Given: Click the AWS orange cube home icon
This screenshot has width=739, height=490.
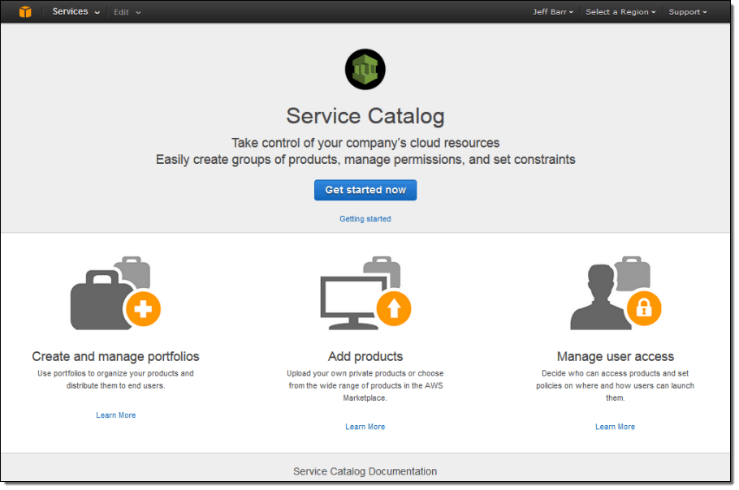Looking at the screenshot, I should tap(25, 12).
